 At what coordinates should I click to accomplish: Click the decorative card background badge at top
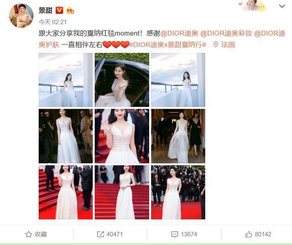pyautogui.click(x=252, y=5)
